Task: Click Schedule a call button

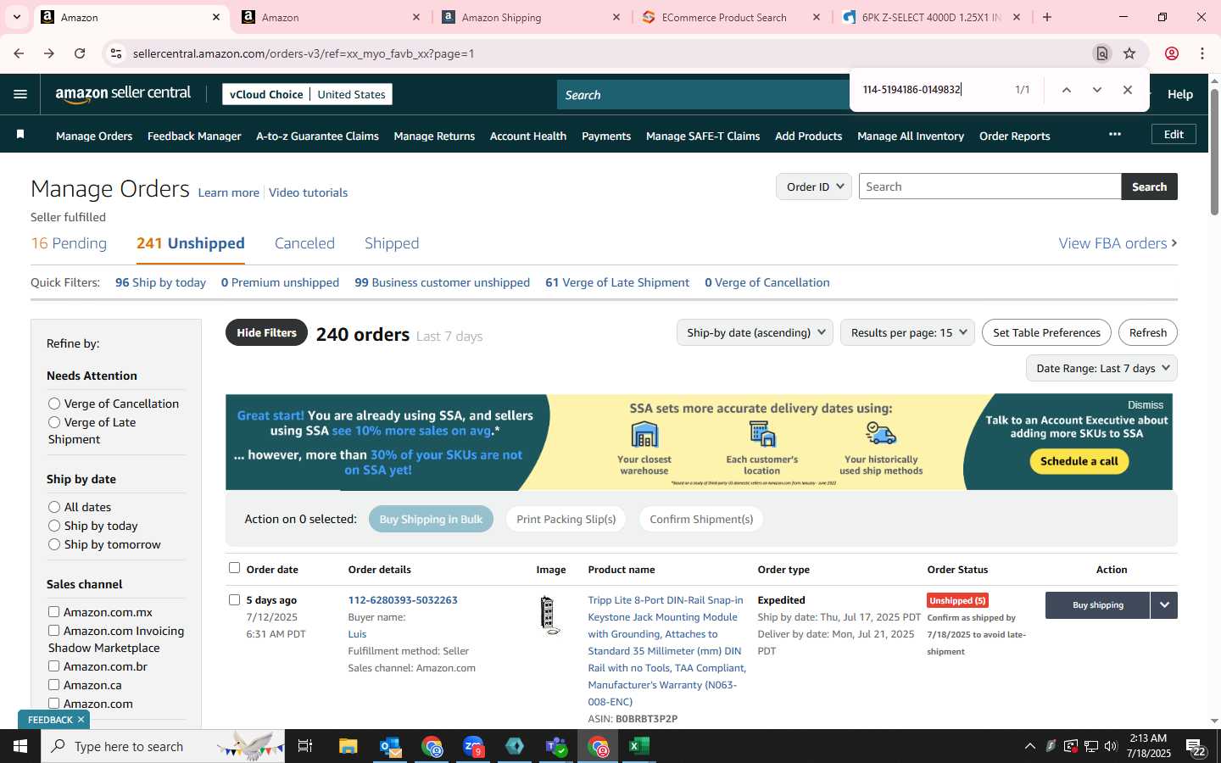Action: (1079, 461)
